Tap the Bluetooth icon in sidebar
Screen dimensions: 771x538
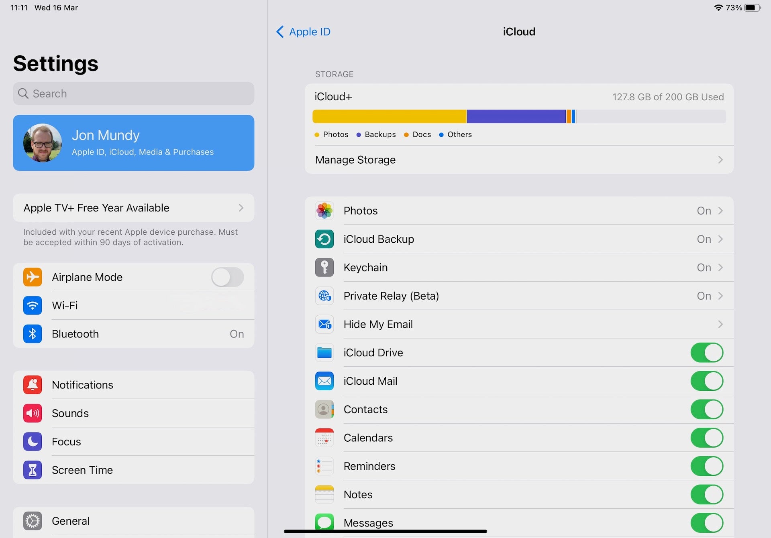pyautogui.click(x=33, y=334)
